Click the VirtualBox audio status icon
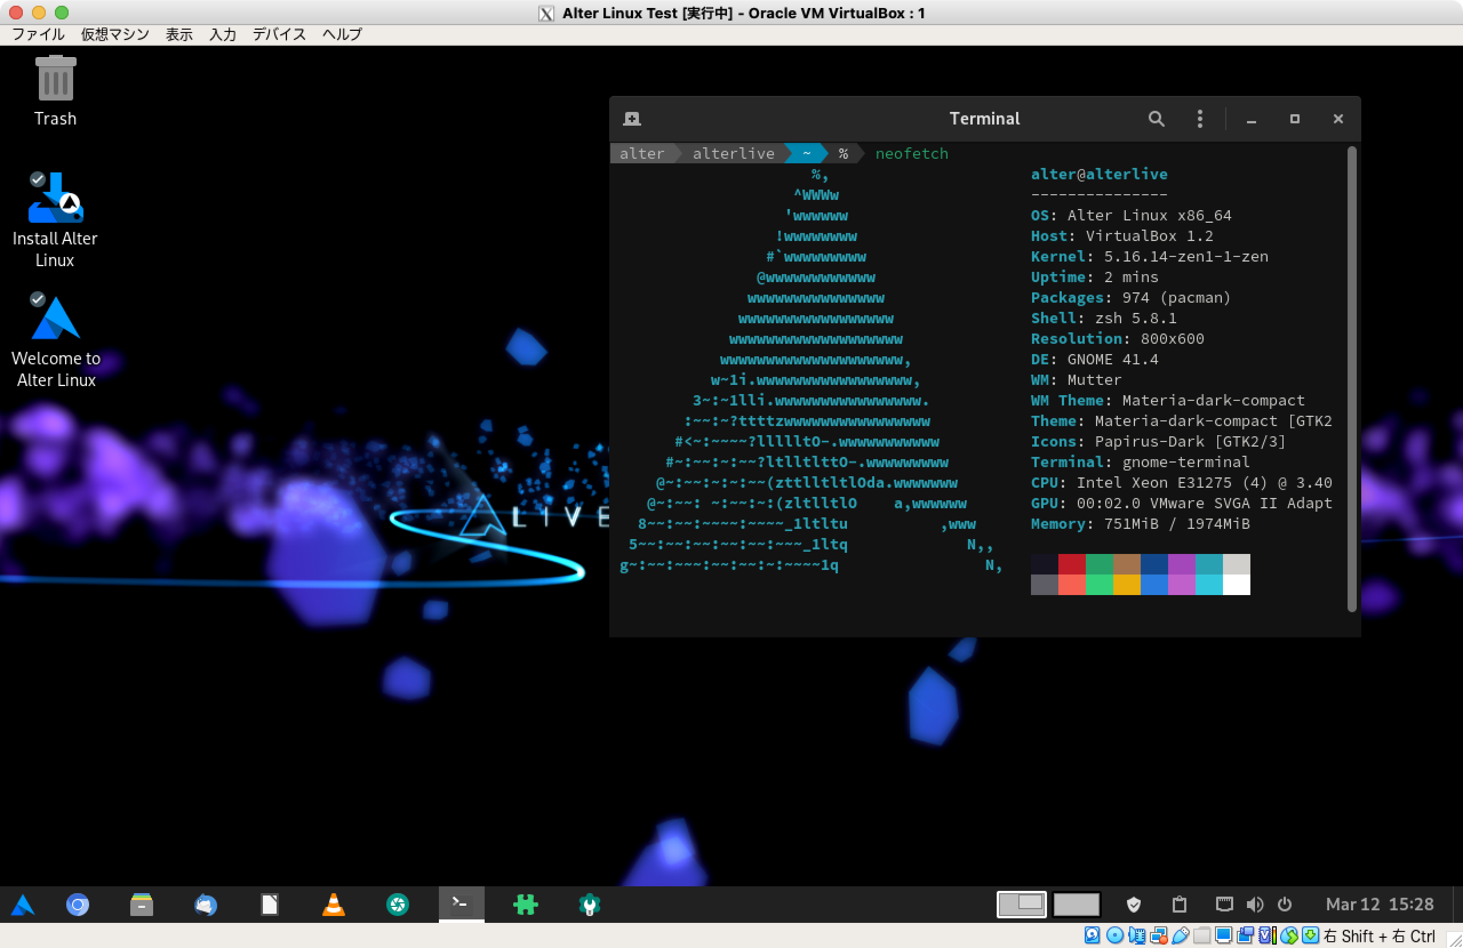The image size is (1463, 948). pyautogui.click(x=1137, y=935)
